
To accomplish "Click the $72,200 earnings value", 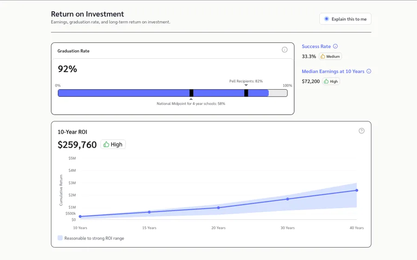I will 310,81.
